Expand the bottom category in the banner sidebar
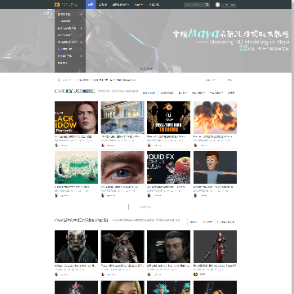The width and height of the screenshot is (294, 294). (70, 63)
